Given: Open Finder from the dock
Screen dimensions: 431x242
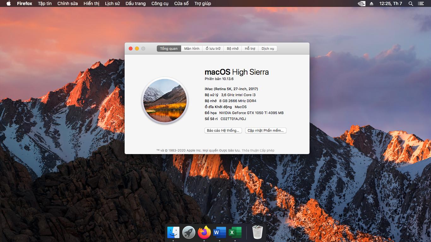Looking at the screenshot, I should (173, 233).
